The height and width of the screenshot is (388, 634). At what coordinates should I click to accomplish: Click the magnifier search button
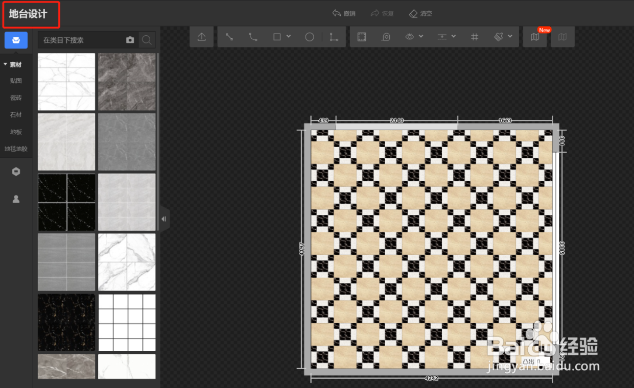point(147,40)
